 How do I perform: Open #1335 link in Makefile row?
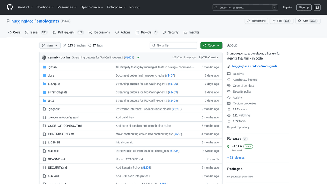tap(174, 151)
